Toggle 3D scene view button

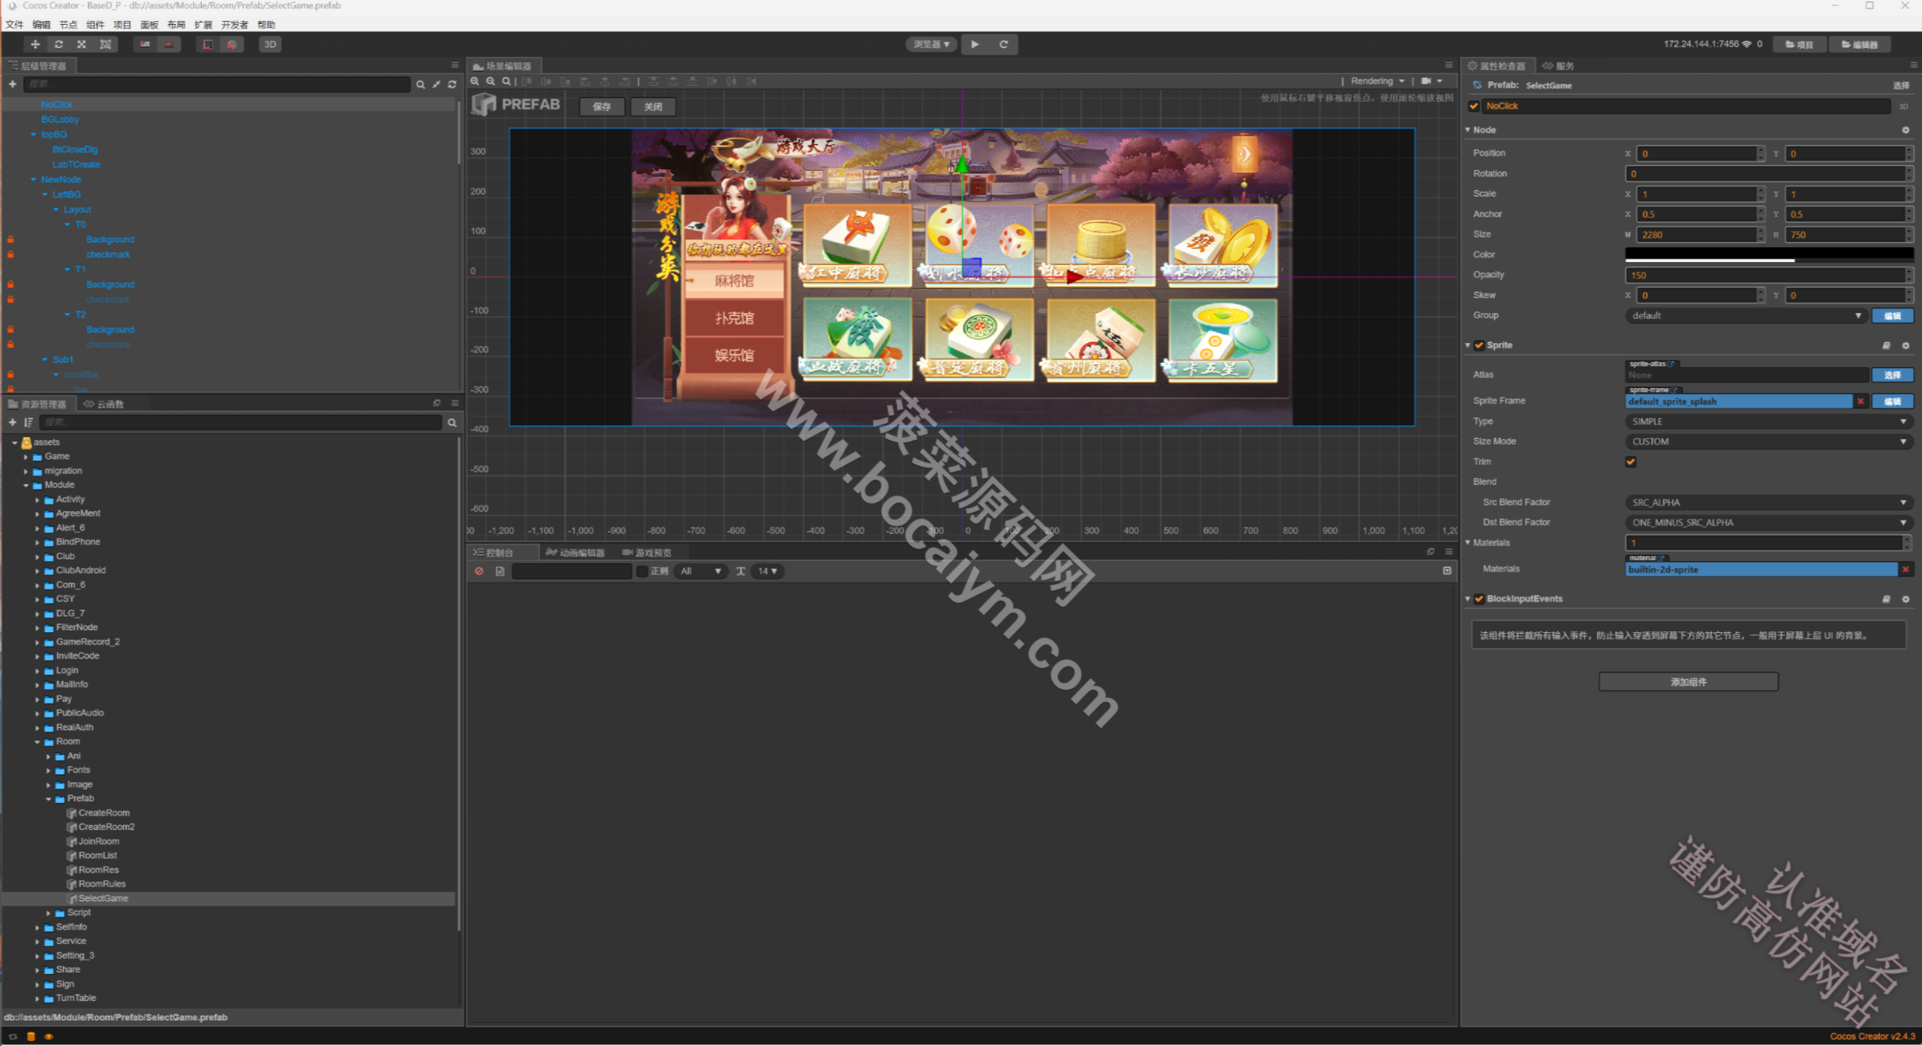270,44
